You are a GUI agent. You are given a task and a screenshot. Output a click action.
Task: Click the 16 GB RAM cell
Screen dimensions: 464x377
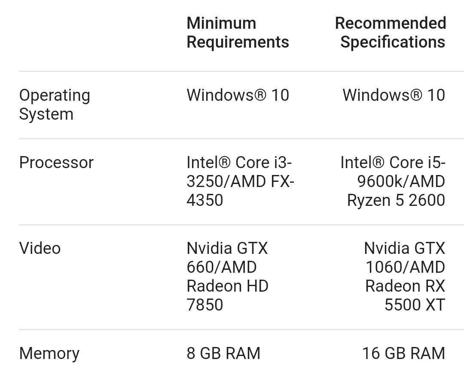[x=404, y=353]
